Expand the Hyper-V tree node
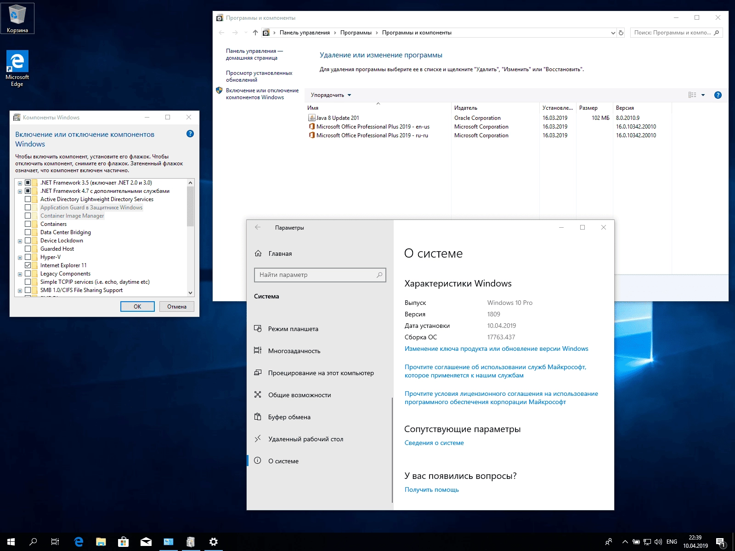This screenshot has height=551, width=735. tap(20, 258)
